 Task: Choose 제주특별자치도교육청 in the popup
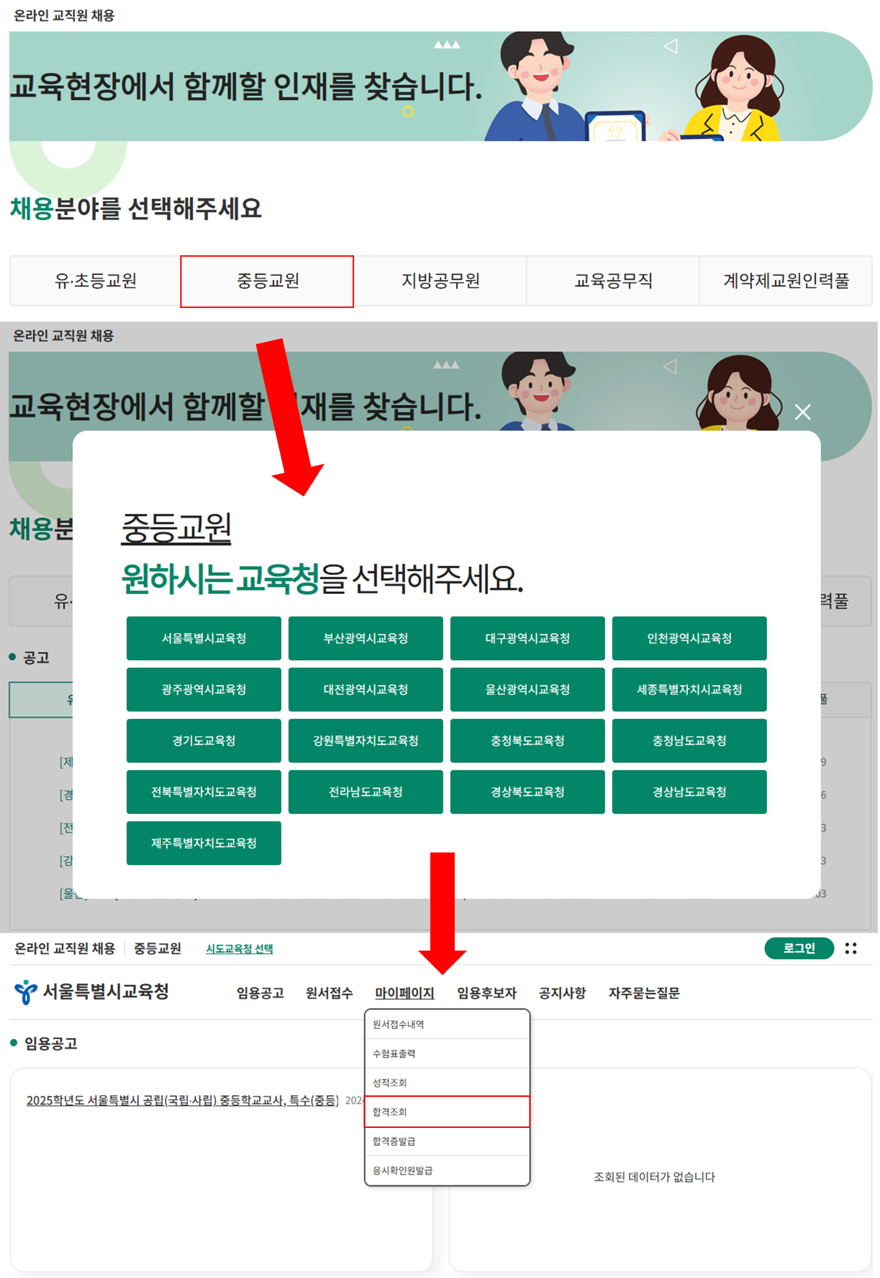(204, 842)
